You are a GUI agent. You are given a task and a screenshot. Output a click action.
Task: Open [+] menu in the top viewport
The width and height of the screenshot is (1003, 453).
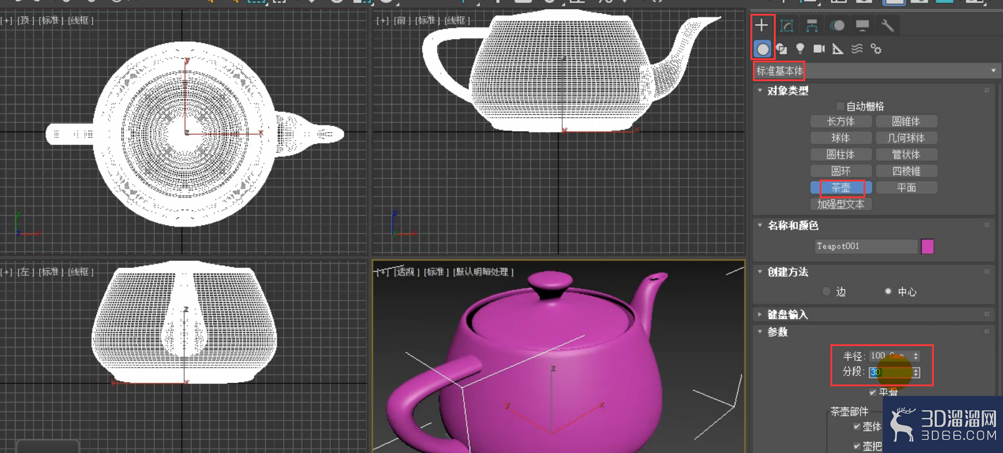click(x=7, y=20)
